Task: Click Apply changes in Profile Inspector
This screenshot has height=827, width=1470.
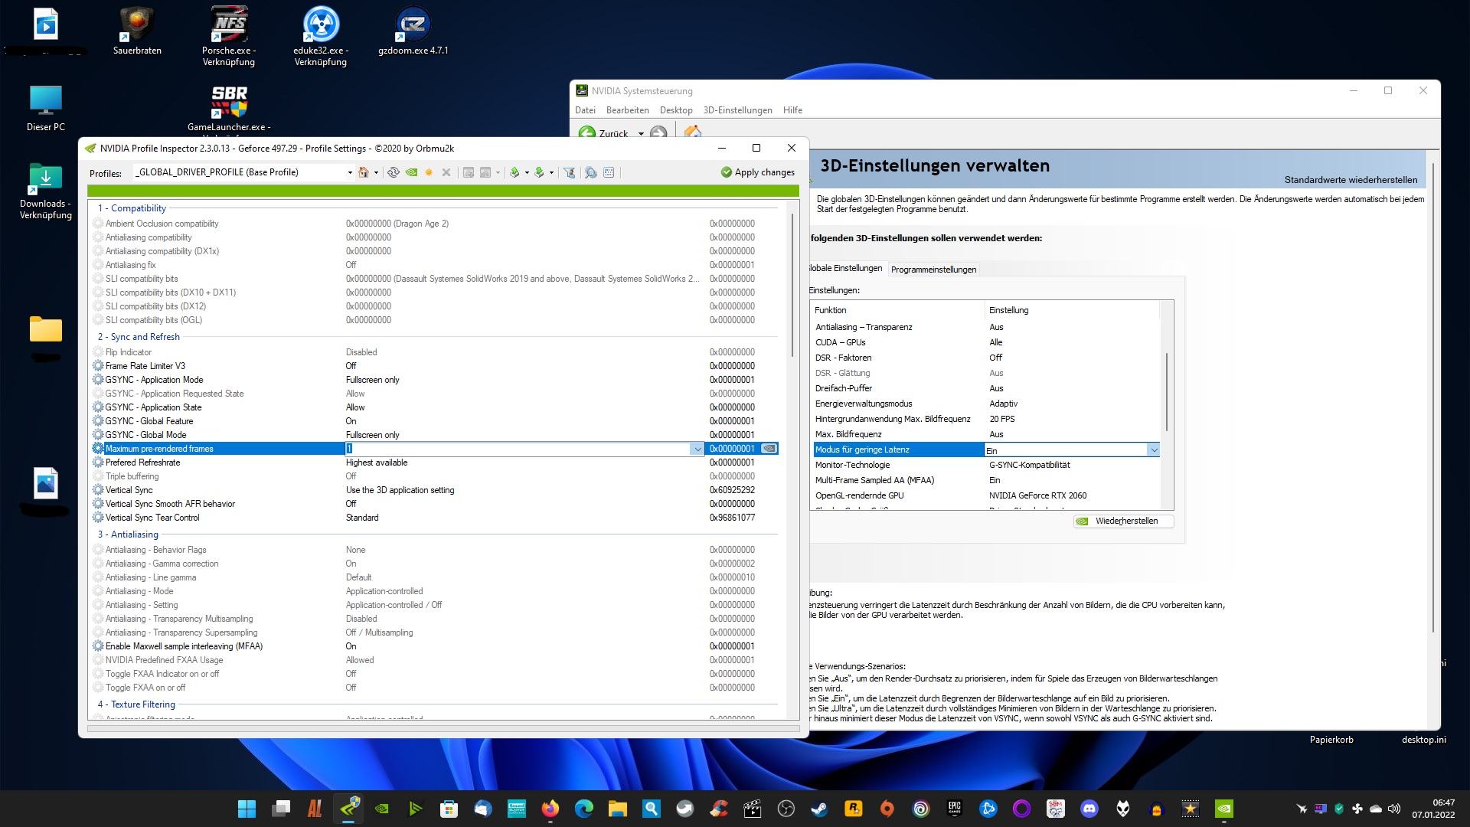Action: (757, 172)
